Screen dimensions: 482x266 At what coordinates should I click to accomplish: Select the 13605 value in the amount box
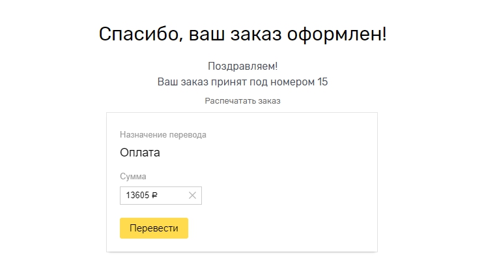tap(137, 195)
